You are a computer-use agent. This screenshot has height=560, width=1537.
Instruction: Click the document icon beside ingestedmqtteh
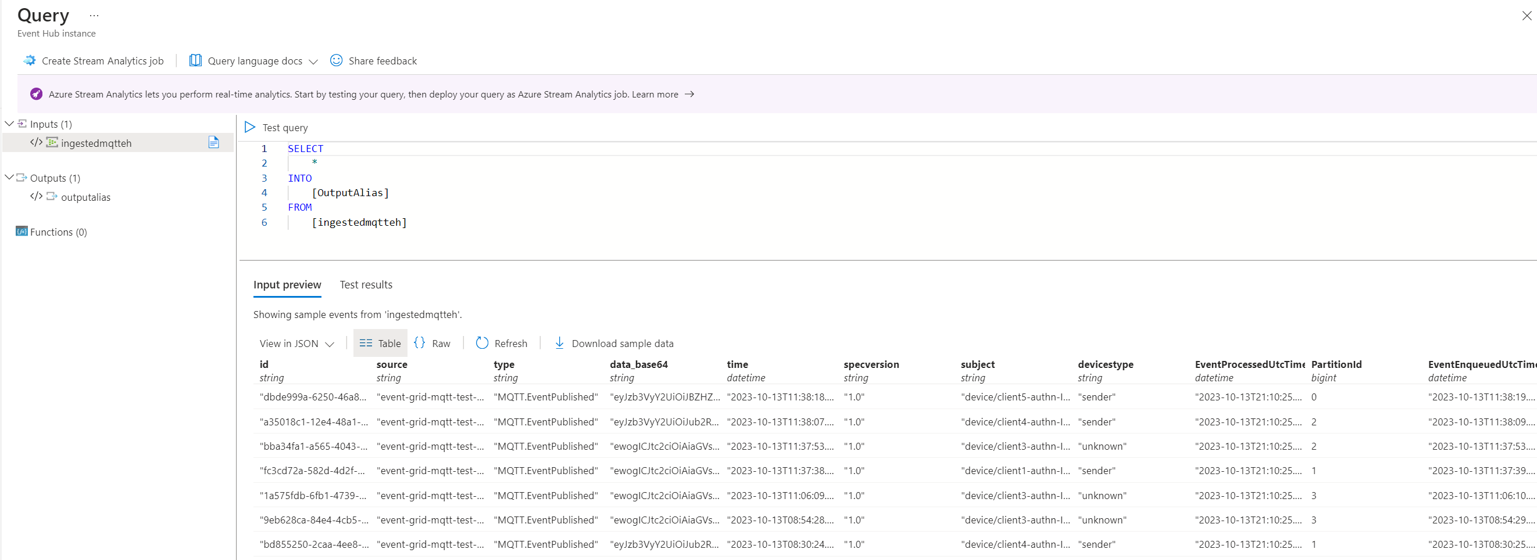[213, 143]
